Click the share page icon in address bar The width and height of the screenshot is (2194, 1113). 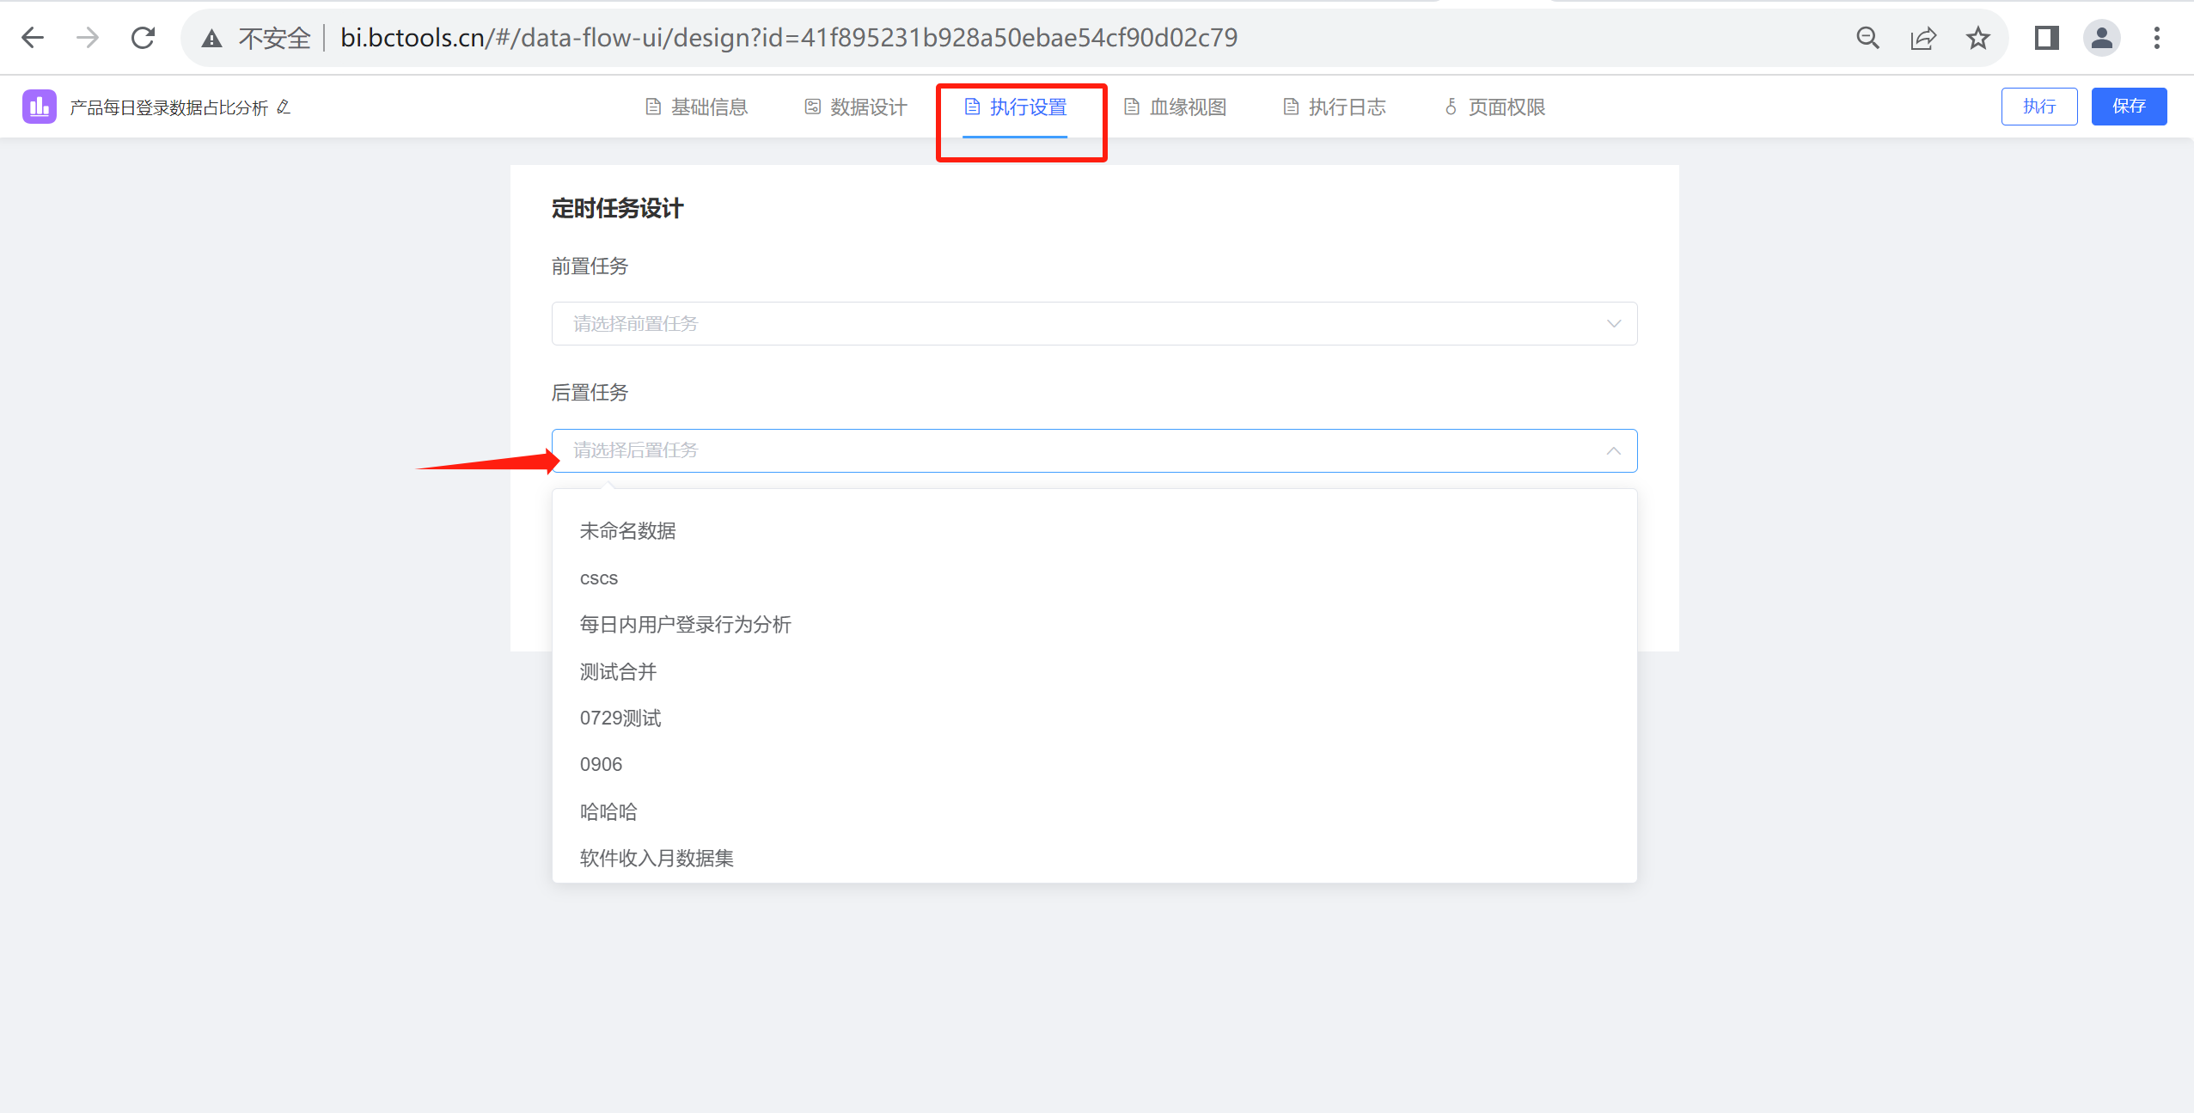click(1922, 38)
